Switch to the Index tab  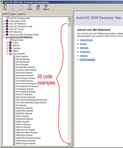pos(13,14)
